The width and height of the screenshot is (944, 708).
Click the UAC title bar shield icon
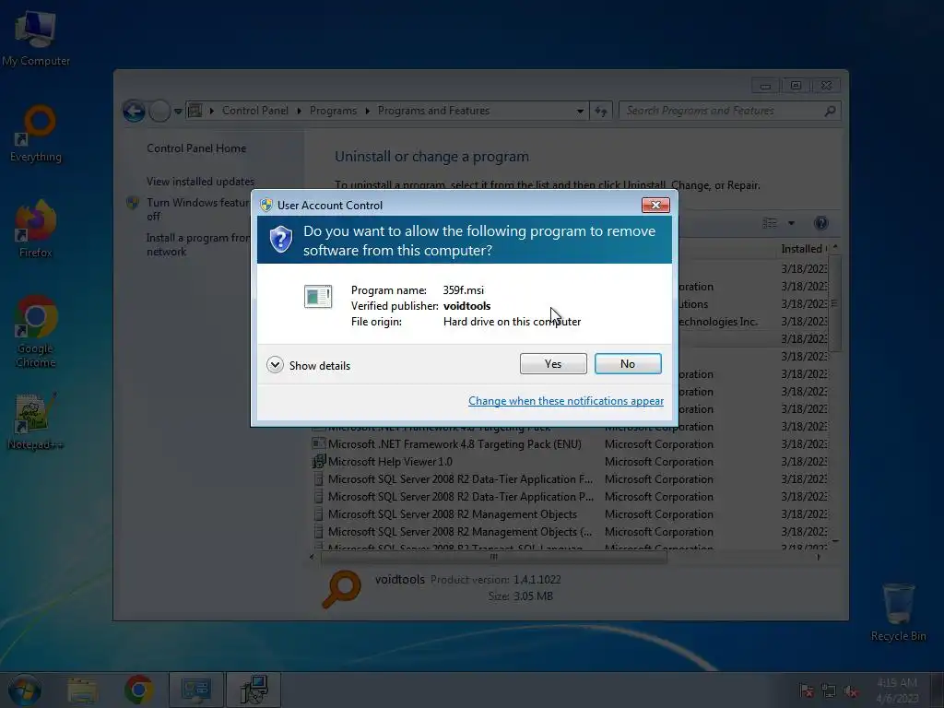(266, 205)
